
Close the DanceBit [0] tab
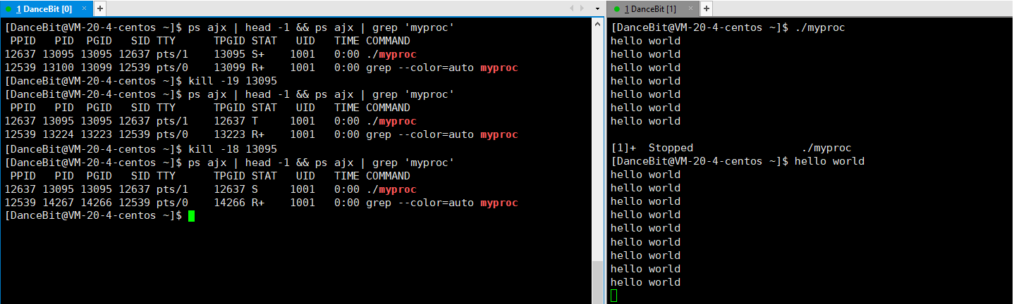click(x=84, y=8)
